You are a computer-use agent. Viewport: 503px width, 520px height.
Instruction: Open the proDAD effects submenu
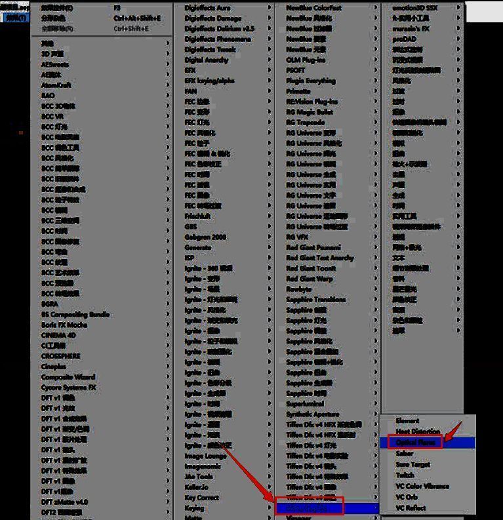[405, 39]
